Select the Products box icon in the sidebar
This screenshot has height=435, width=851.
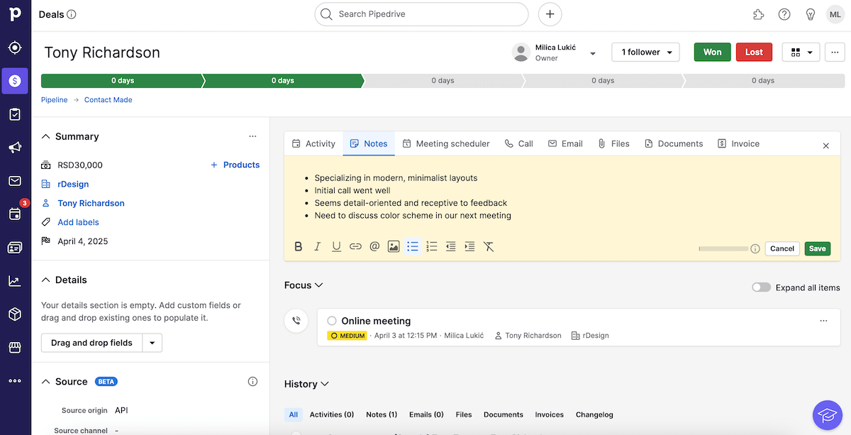[15, 314]
